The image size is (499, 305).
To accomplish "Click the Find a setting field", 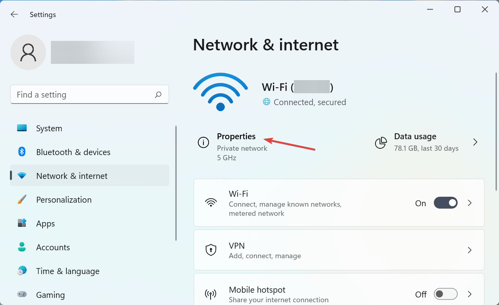I will pyautogui.click(x=83, y=95).
